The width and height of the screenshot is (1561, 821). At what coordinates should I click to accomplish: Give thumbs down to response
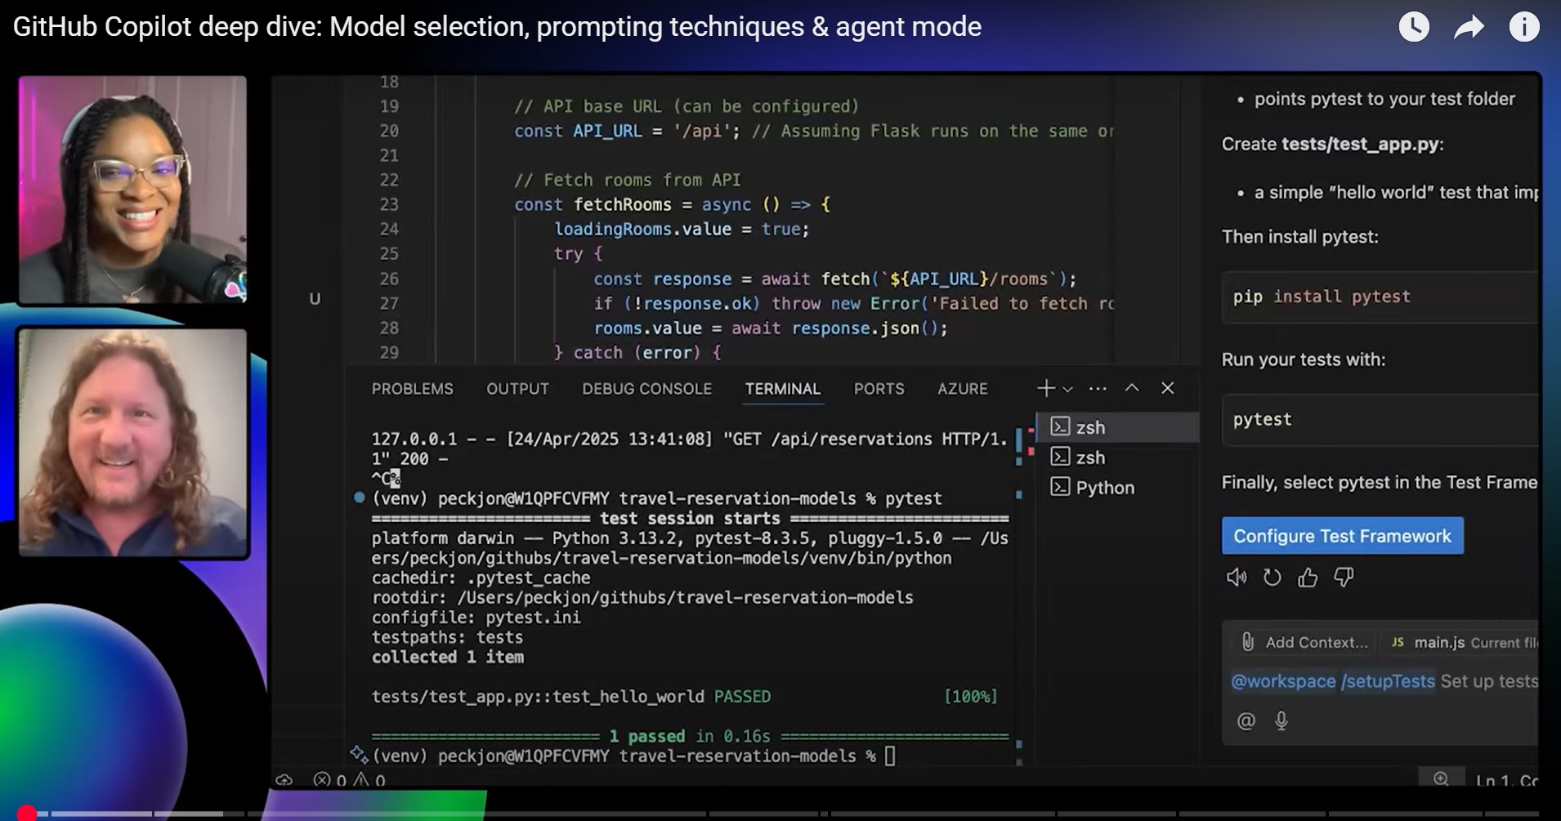click(1344, 578)
